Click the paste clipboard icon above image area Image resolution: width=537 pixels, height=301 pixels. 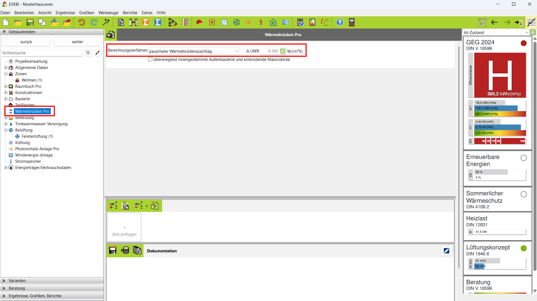tap(125, 206)
